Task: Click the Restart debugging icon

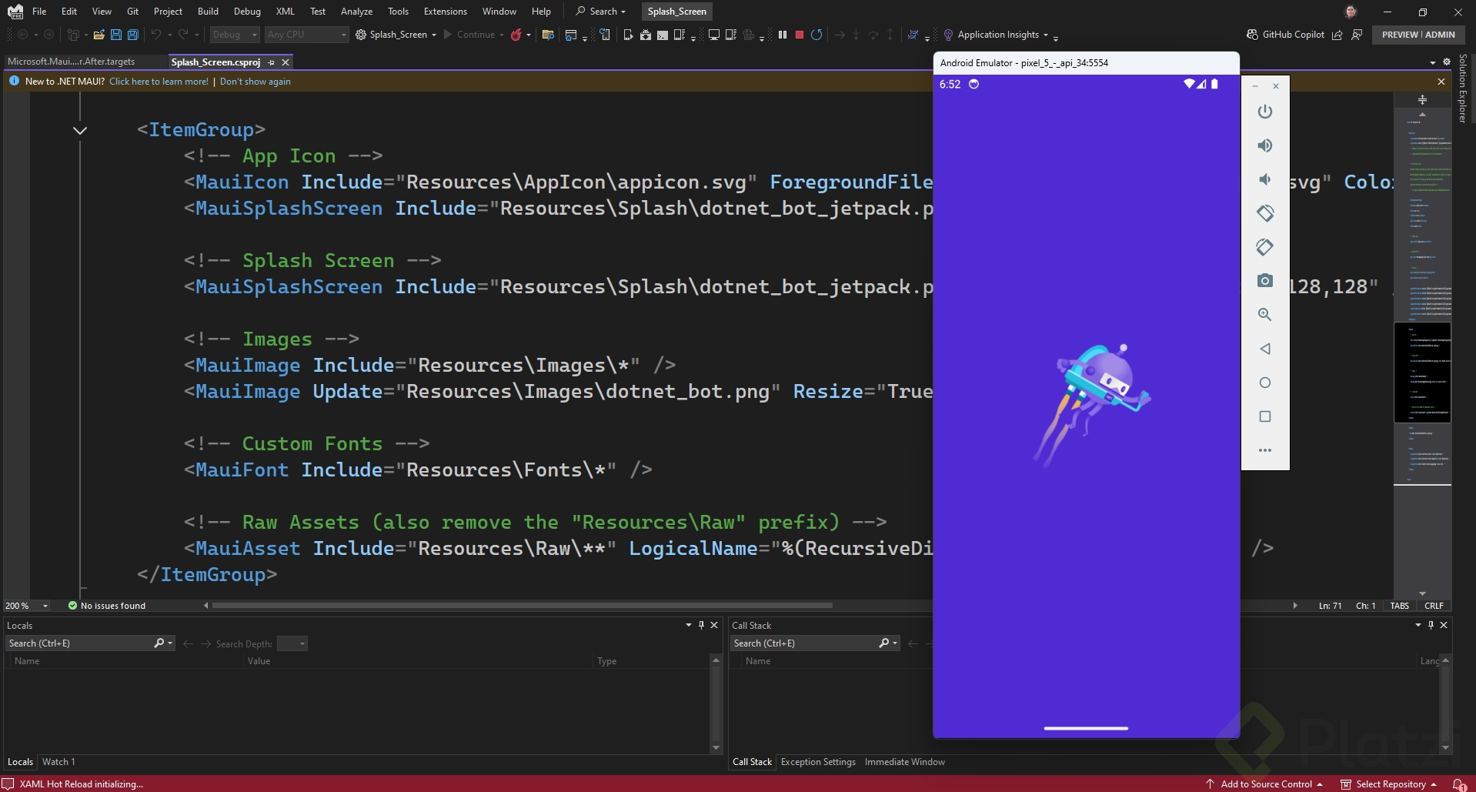Action: (816, 35)
